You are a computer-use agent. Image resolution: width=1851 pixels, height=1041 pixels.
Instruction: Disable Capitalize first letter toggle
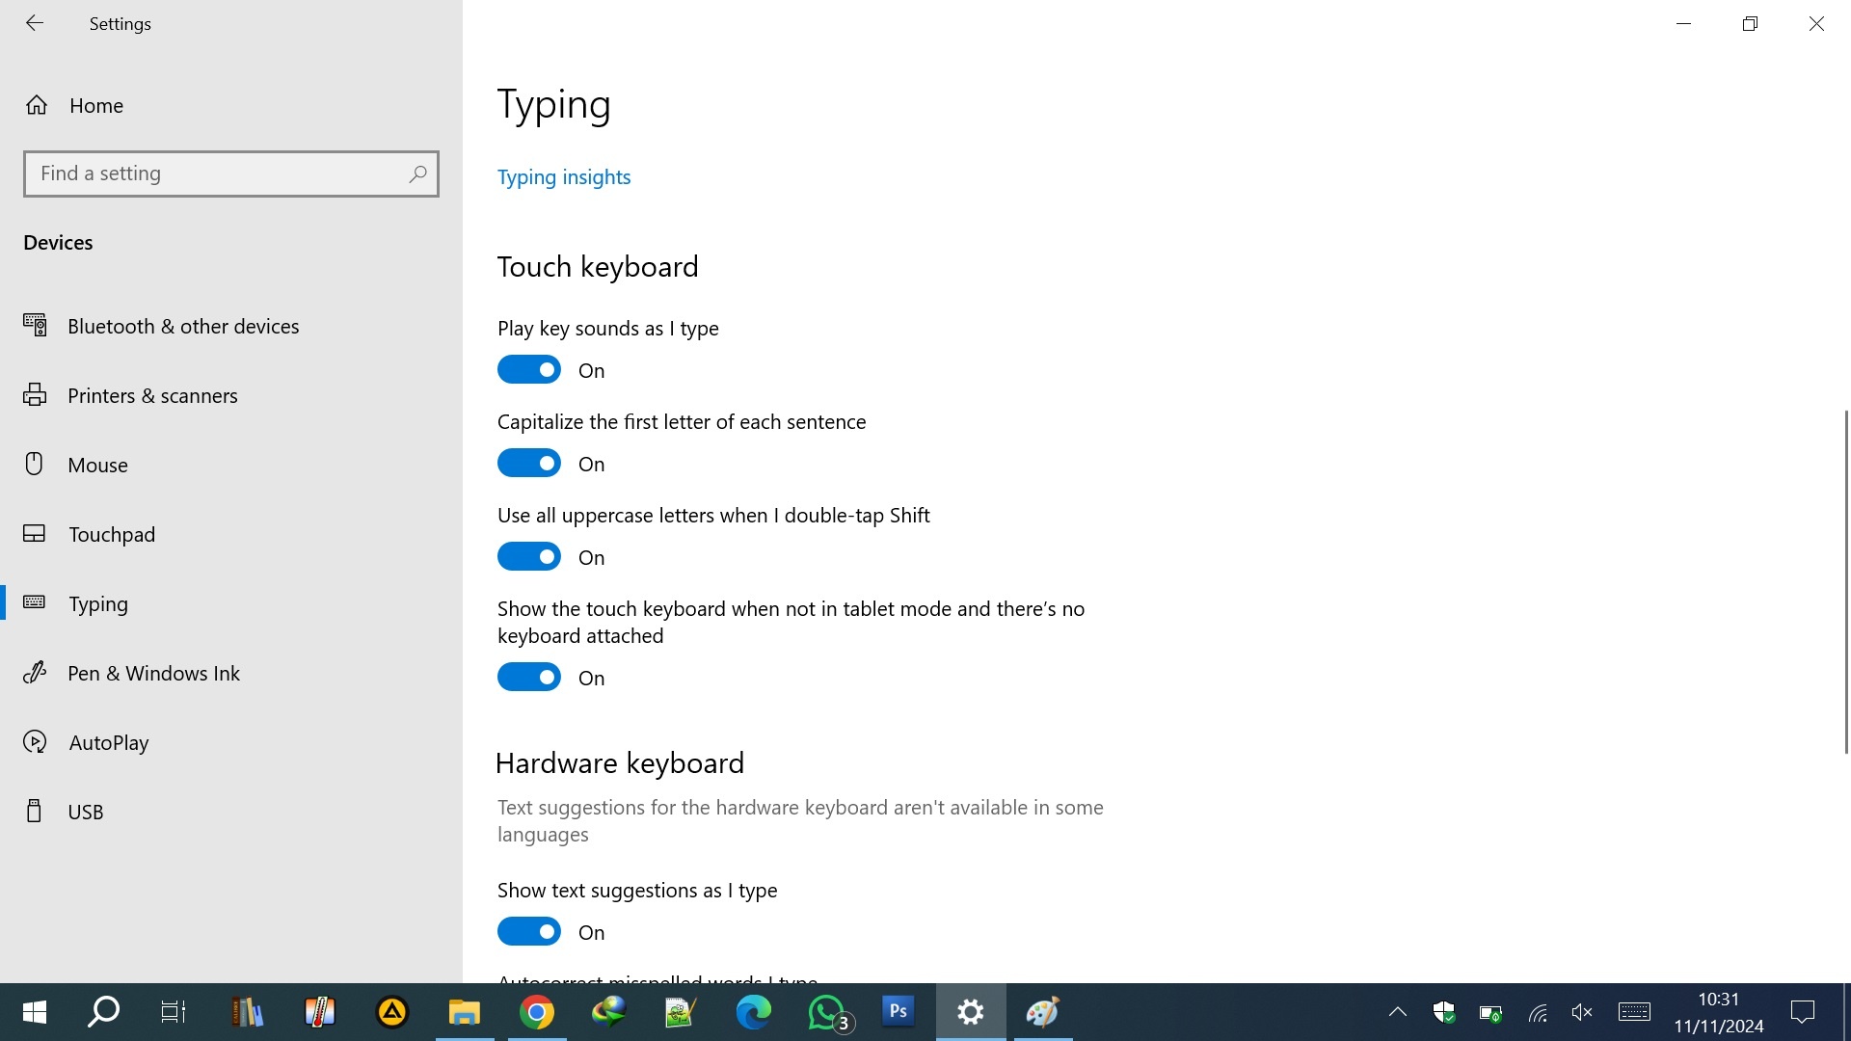tap(529, 464)
